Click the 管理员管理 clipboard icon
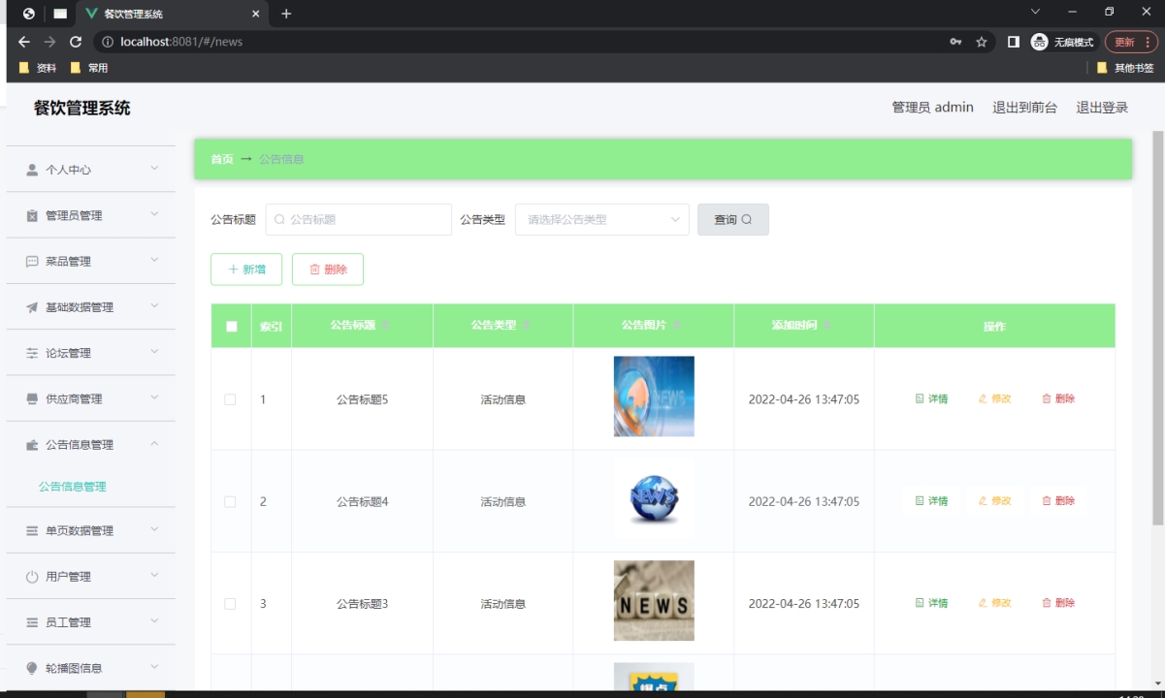Viewport: 1165px width, 698px height. pos(32,215)
